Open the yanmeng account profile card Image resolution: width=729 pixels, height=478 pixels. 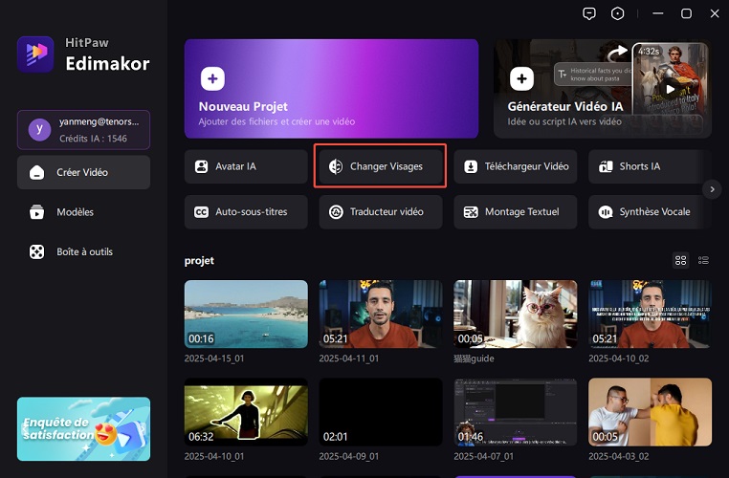point(83,130)
